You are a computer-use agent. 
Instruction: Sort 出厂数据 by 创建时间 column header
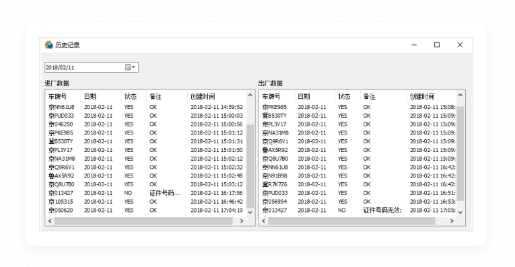[432, 96]
